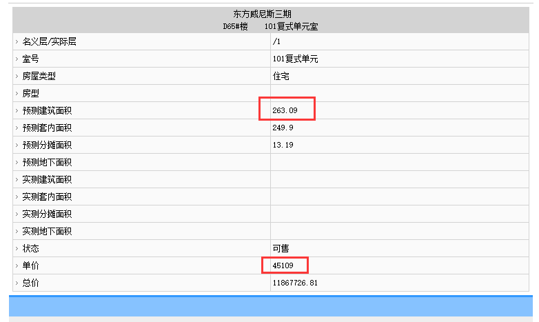Select the /1 floor value
The height and width of the screenshot is (322, 539).
pyautogui.click(x=276, y=41)
